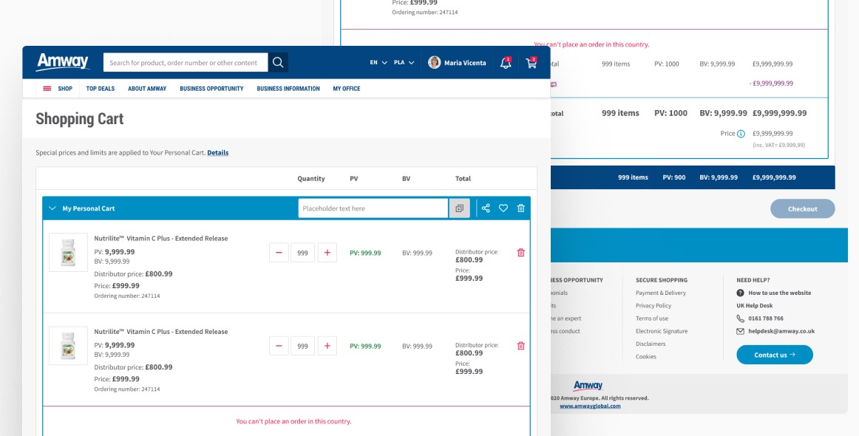The height and width of the screenshot is (436, 859).
Task: Increase quantity of second Vitamin C item
Action: 327,346
